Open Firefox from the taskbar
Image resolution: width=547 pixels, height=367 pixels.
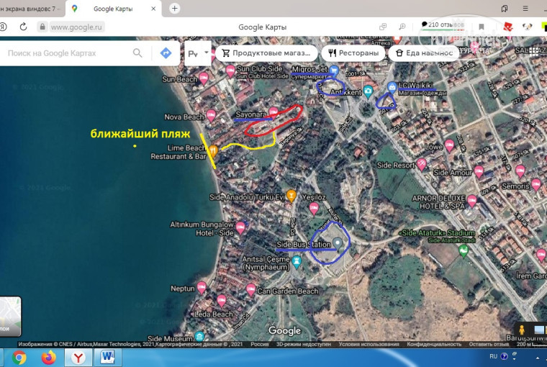click(48, 357)
